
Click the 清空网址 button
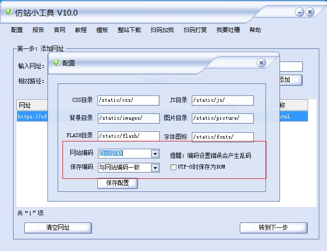[x=58, y=227]
